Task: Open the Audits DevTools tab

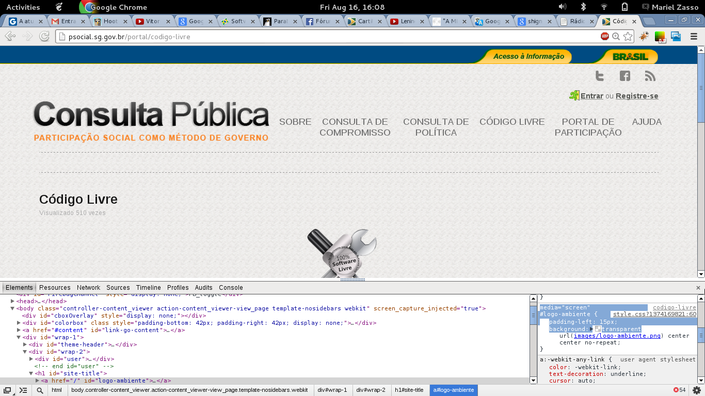Action: [x=204, y=288]
